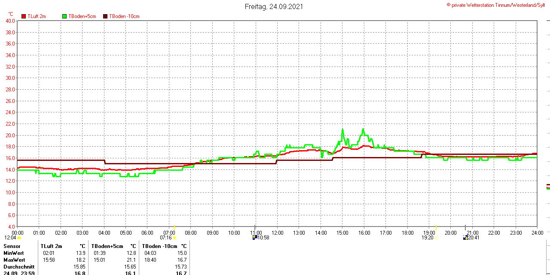Select the TLuft 2m legend label

point(37,16)
